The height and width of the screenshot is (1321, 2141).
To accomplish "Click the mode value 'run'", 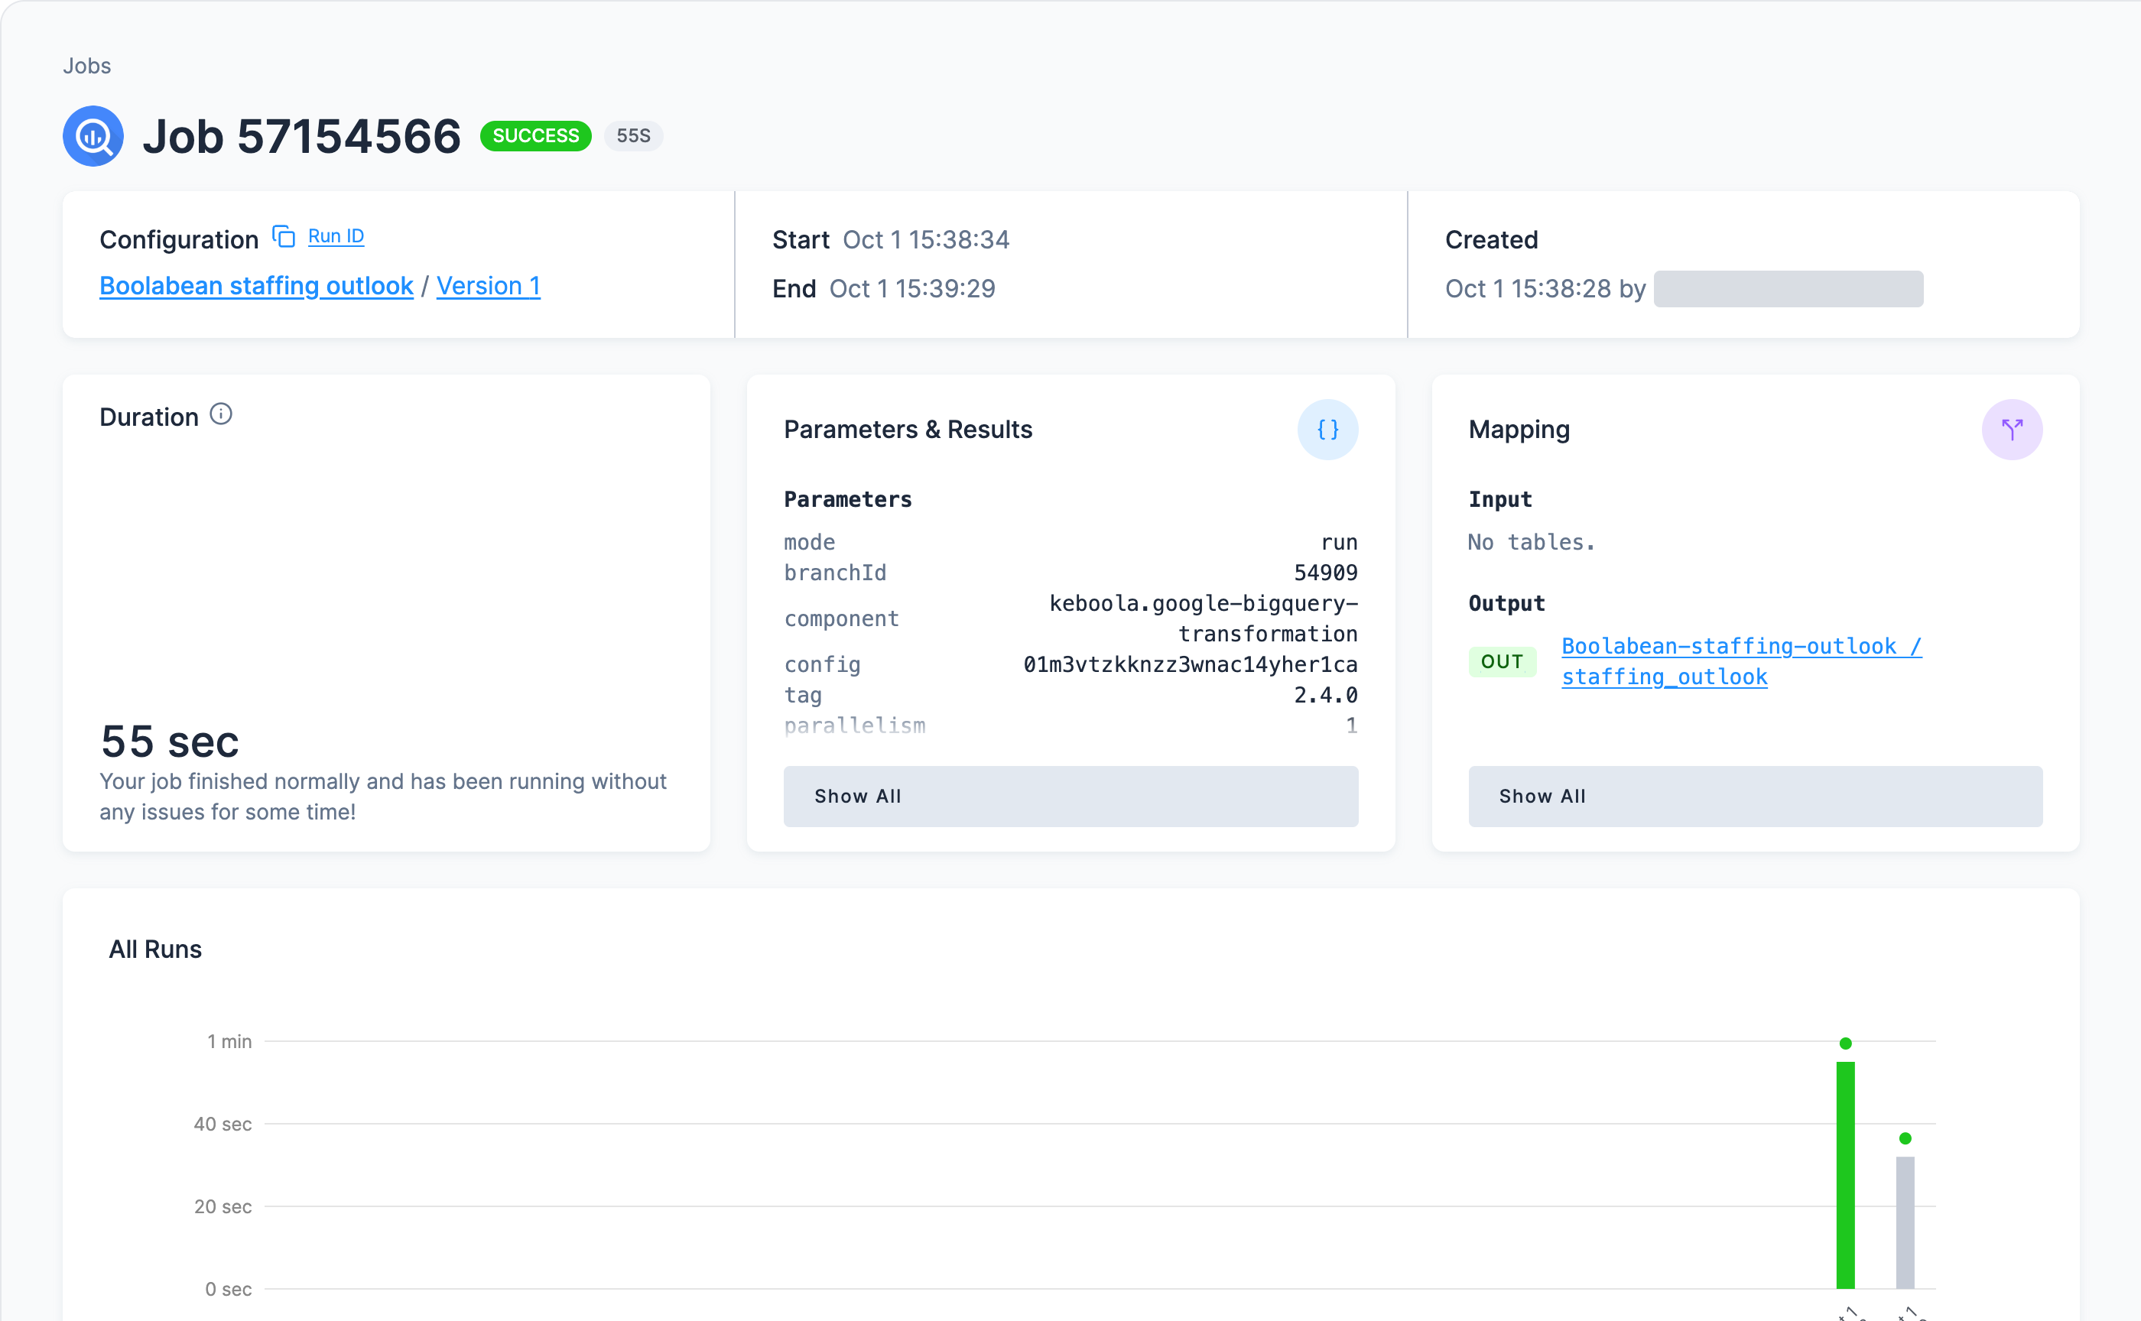I will click(x=1338, y=542).
